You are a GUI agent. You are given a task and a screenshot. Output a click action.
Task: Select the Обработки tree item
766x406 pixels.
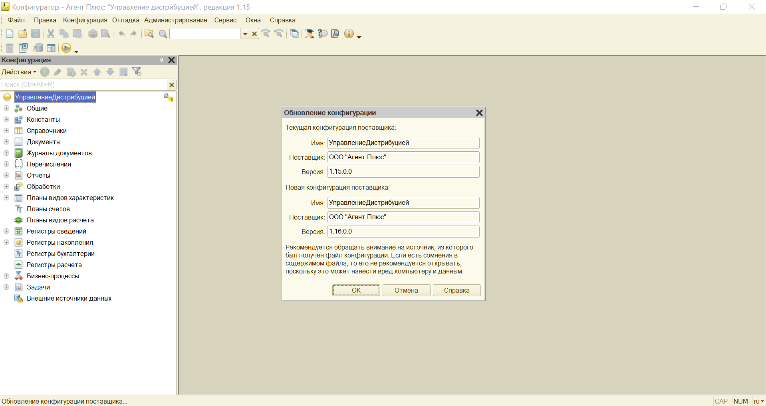coord(43,186)
